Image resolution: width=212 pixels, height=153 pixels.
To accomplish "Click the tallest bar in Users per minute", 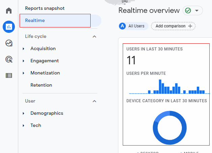I will 160,87.
